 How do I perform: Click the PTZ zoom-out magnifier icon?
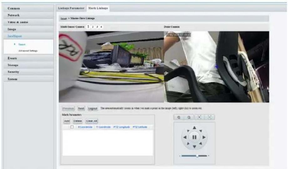189,117
